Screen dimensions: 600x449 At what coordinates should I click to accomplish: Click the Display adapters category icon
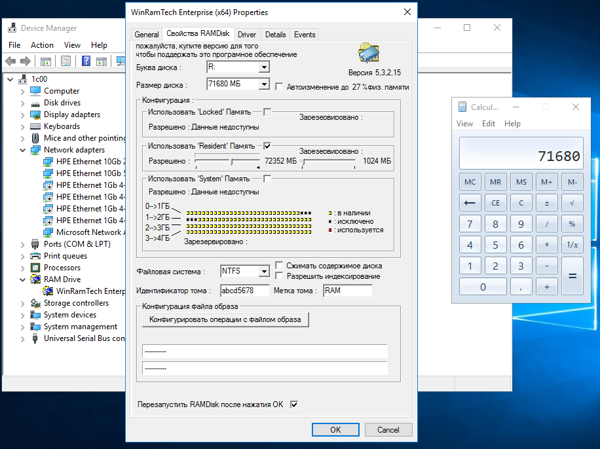[35, 115]
